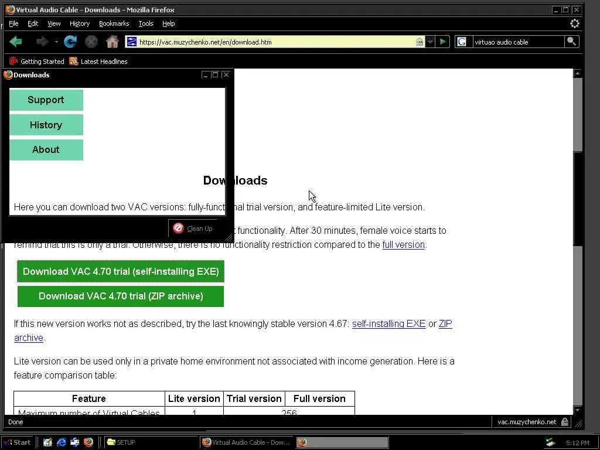Click the 'Feature' table header cell
This screenshot has width=600, height=450.
coord(89,398)
